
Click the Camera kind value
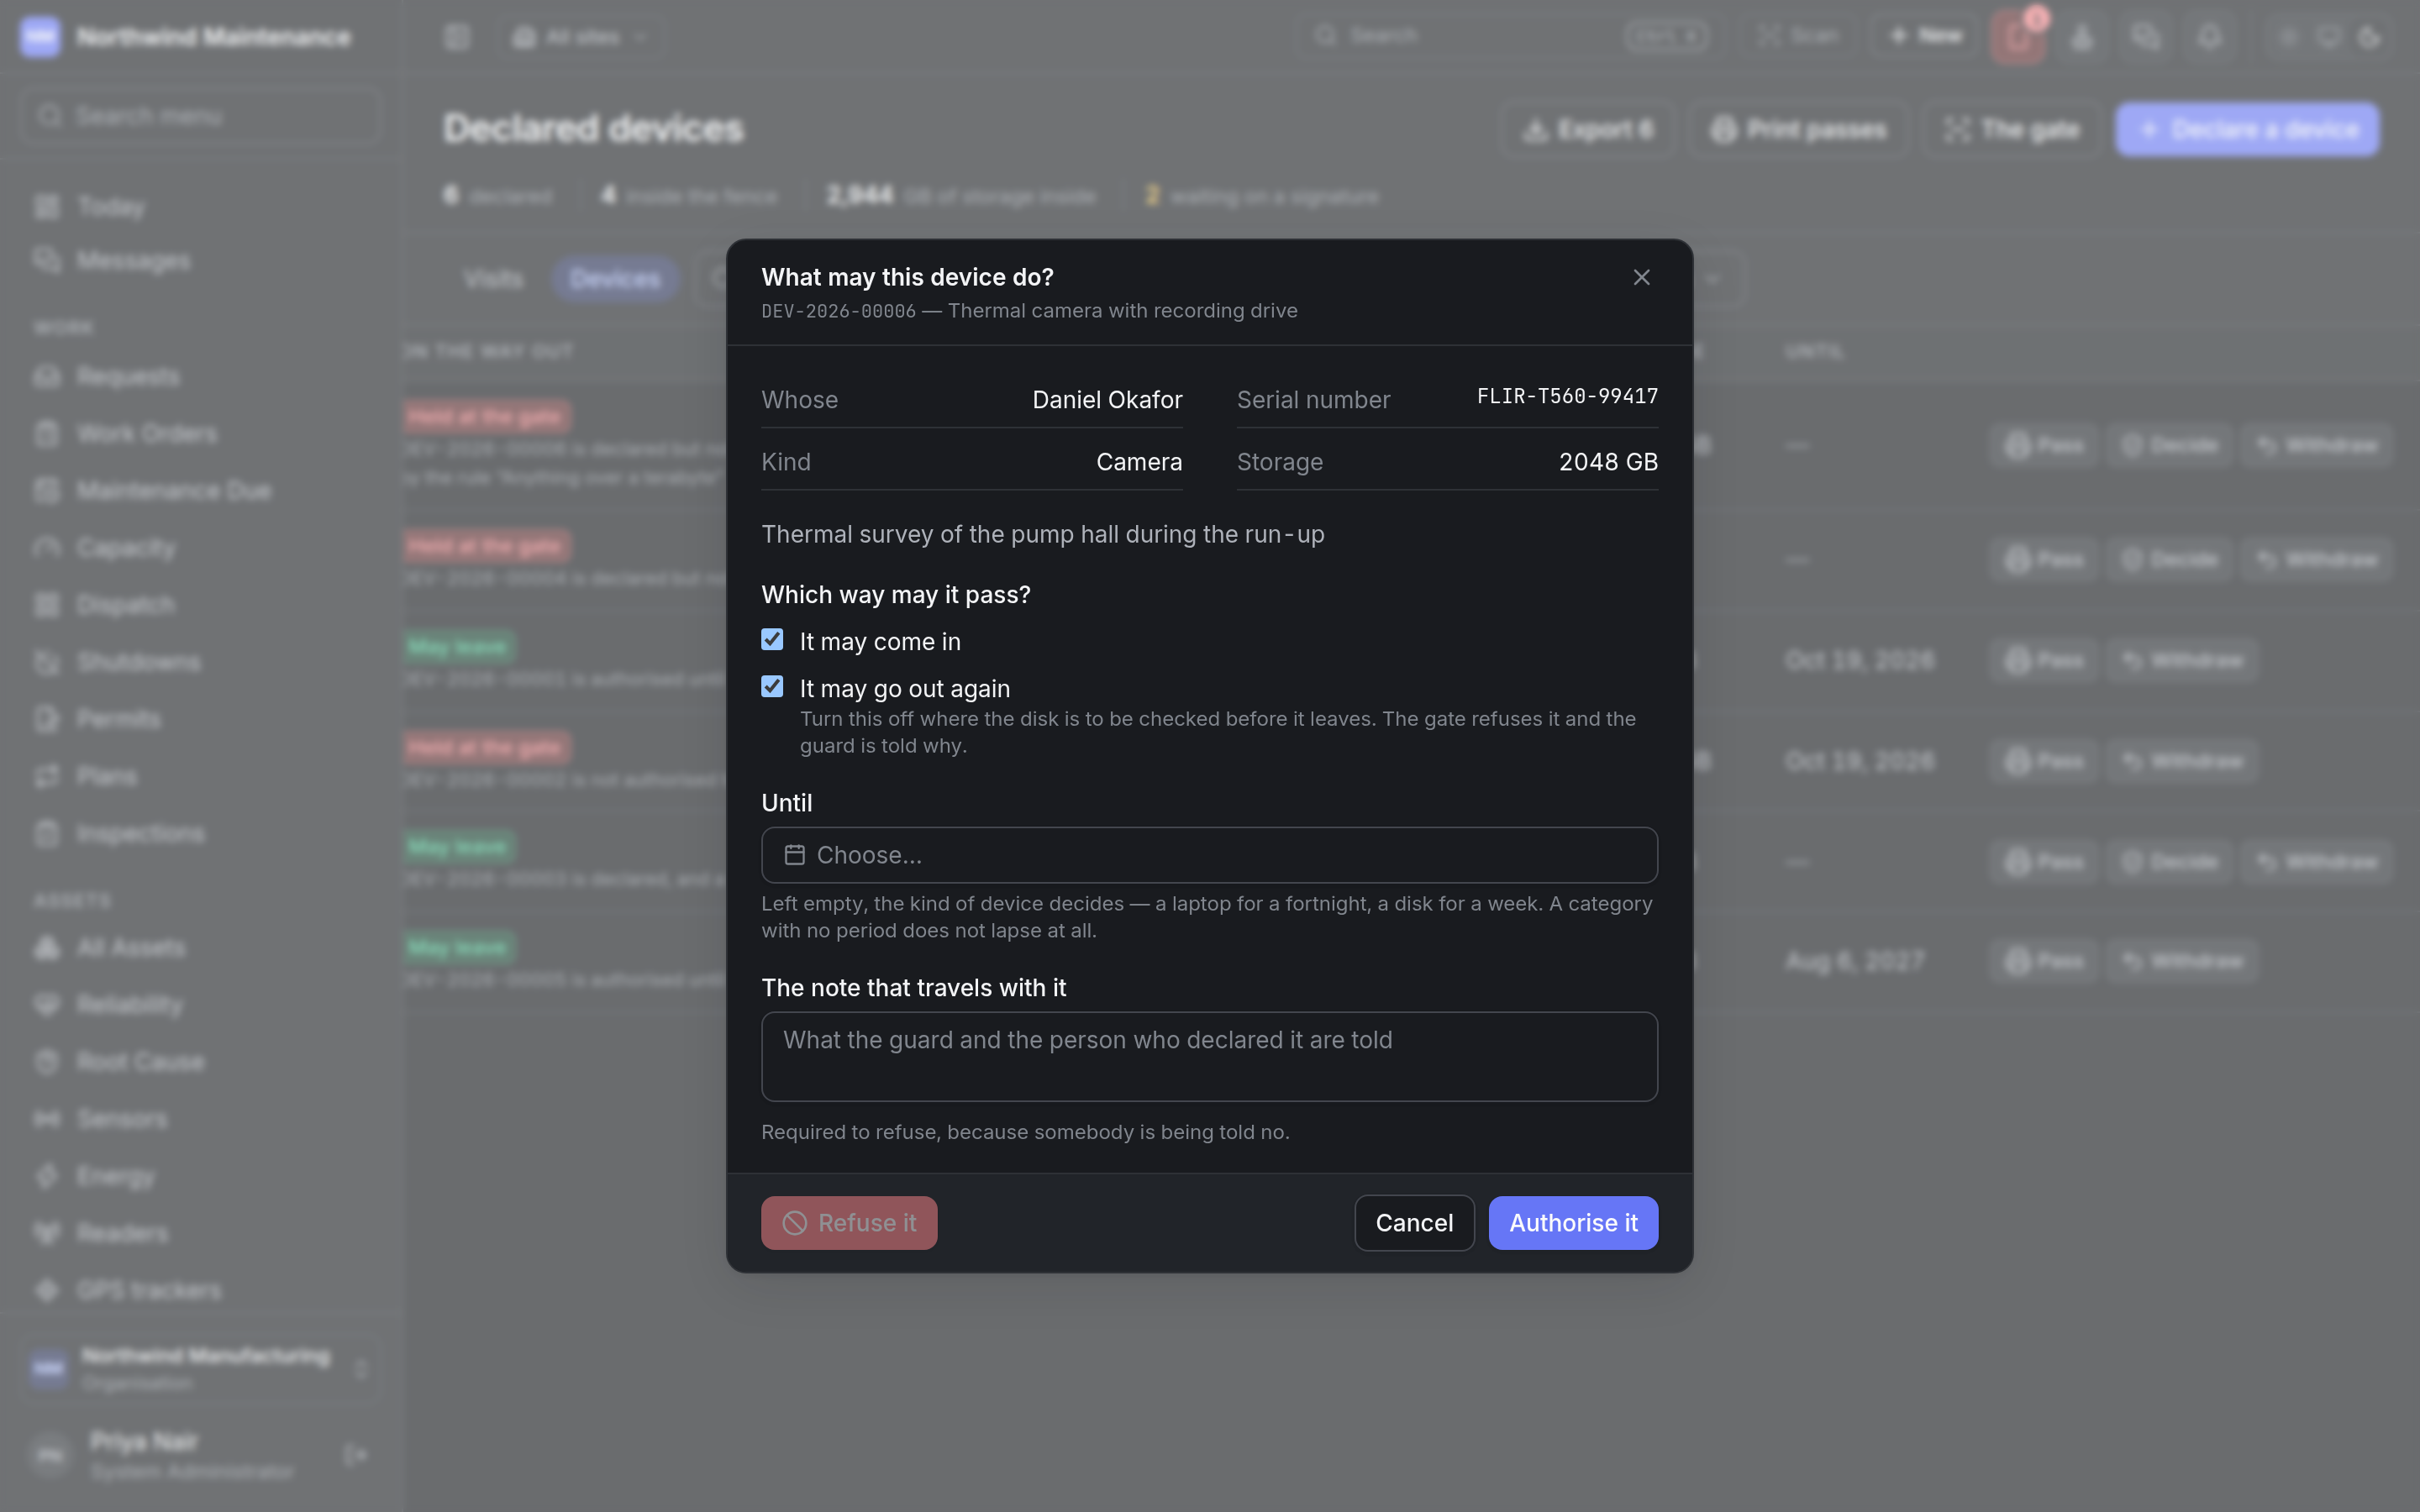click(1139, 462)
